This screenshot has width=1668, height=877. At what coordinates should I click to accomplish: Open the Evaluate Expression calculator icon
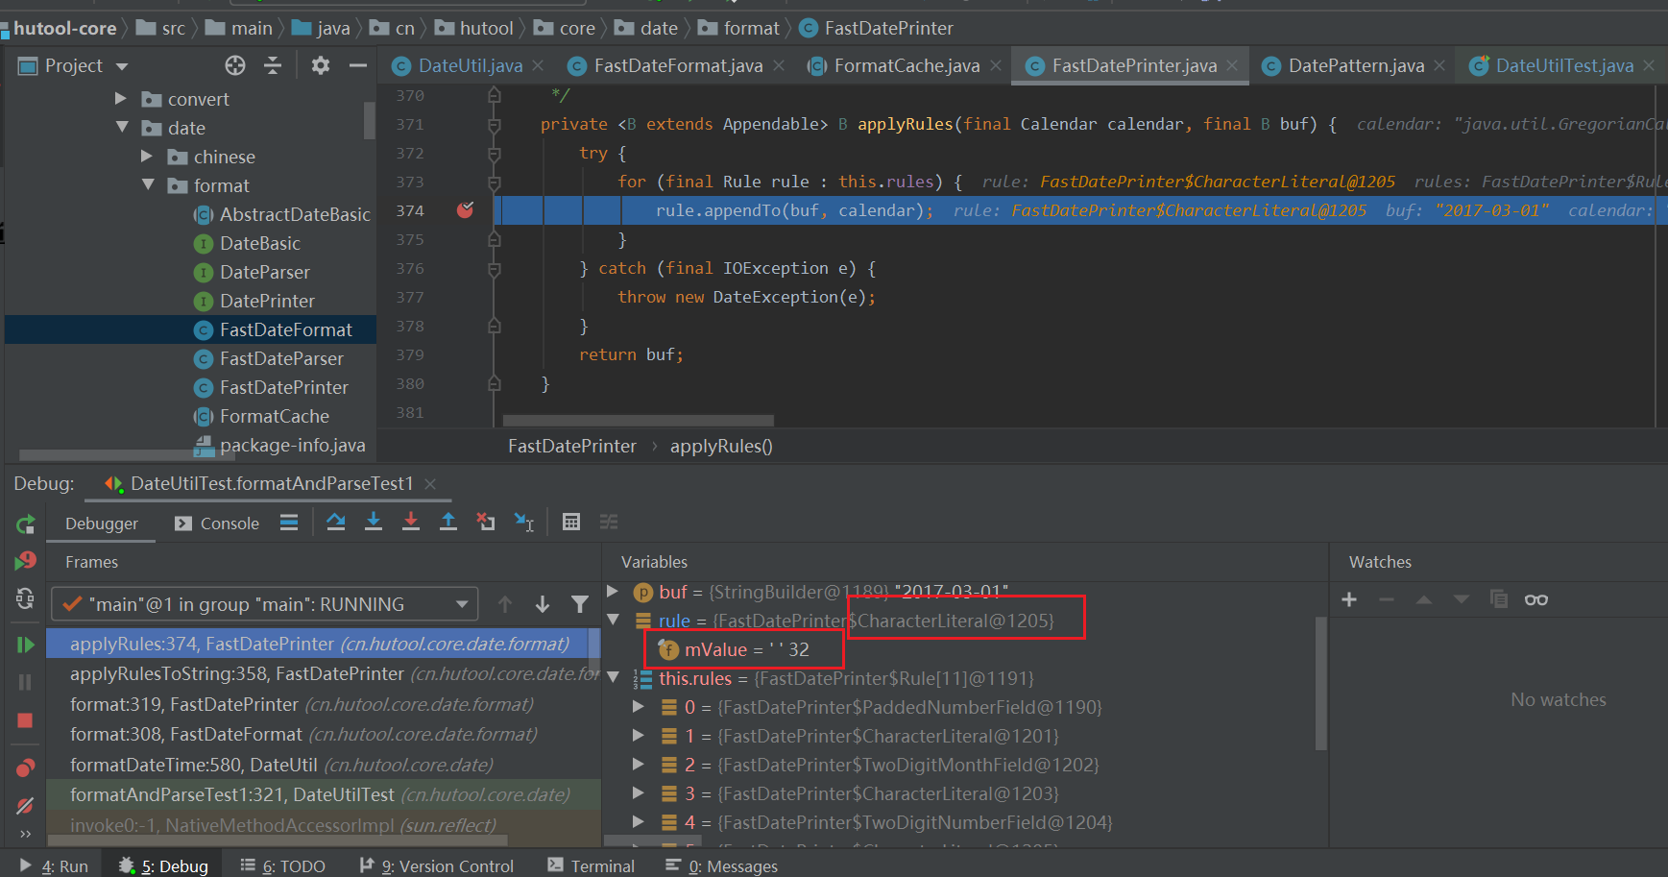click(x=571, y=522)
